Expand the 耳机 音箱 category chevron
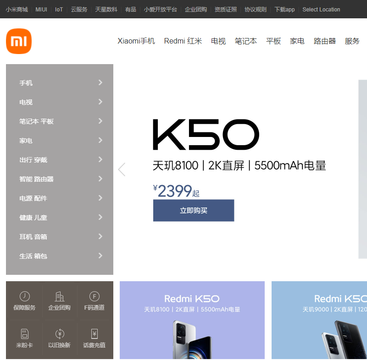This screenshot has width=367, height=360. tap(100, 236)
